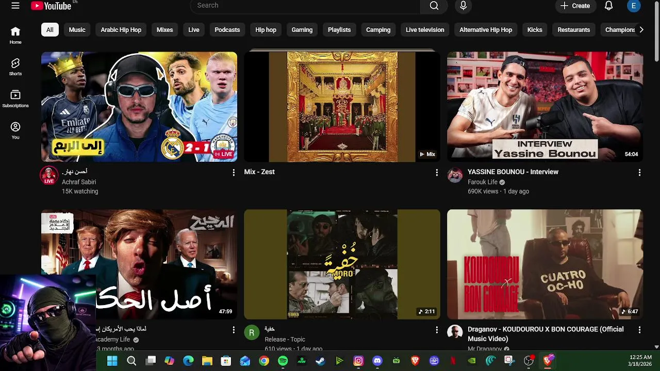Select the Podcasts filter chip
660x371 pixels.
point(227,30)
